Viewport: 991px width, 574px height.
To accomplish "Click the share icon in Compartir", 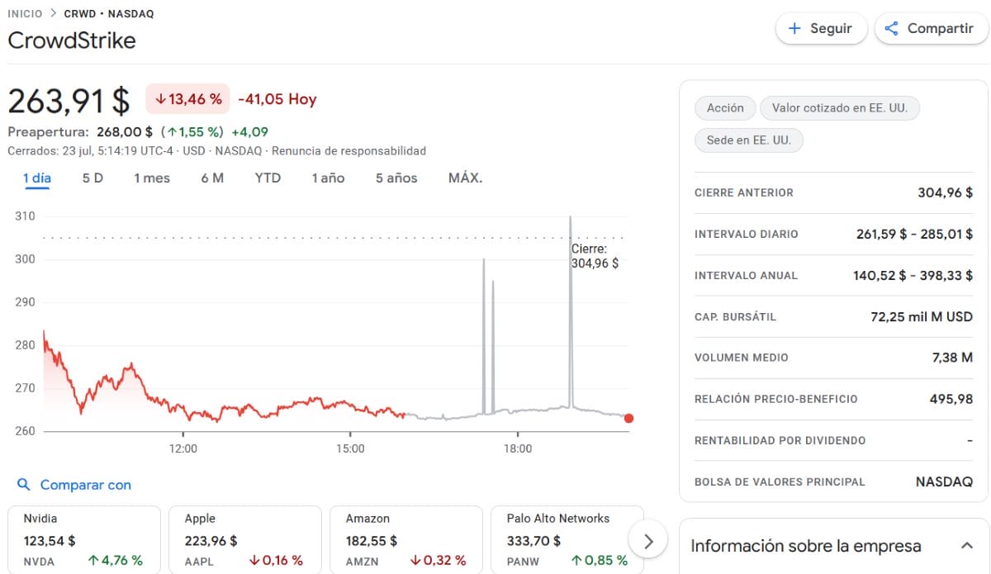I will pyautogui.click(x=891, y=29).
